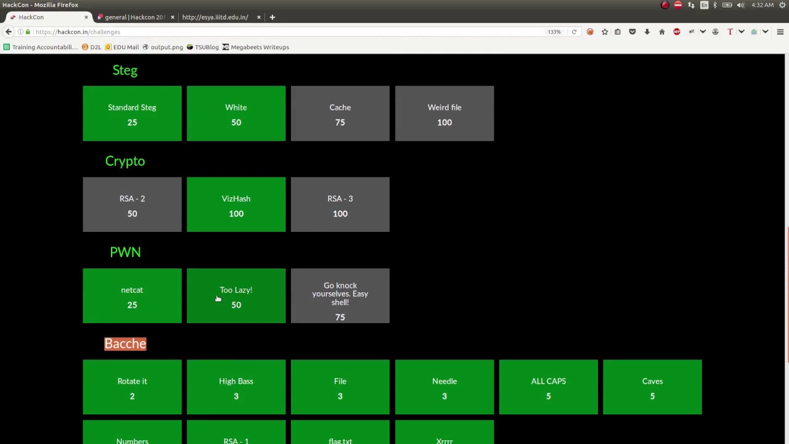The height and width of the screenshot is (444, 789).
Task: Open the Adblock Plus ABP icon
Action: pos(677,32)
